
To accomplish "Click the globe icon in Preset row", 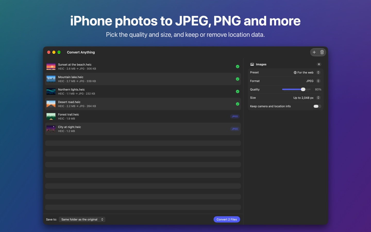I will (295, 73).
